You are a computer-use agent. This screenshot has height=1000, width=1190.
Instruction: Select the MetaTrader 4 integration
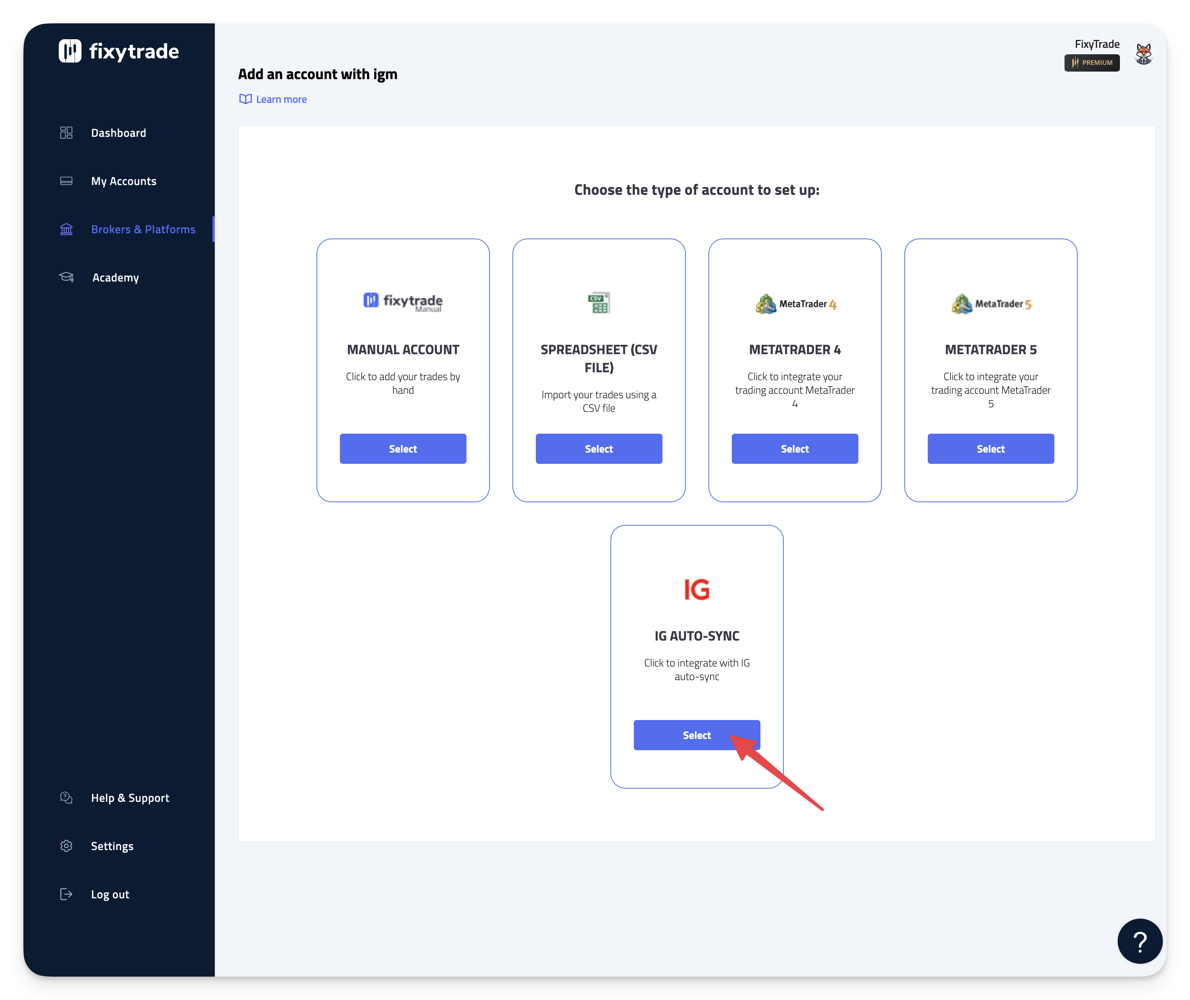tap(794, 449)
